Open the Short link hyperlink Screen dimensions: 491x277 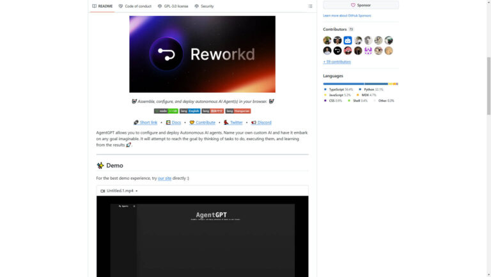145,123
